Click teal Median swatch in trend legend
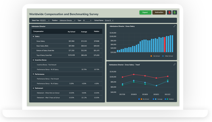This screenshot has width=212, height=122. pos(167,99)
